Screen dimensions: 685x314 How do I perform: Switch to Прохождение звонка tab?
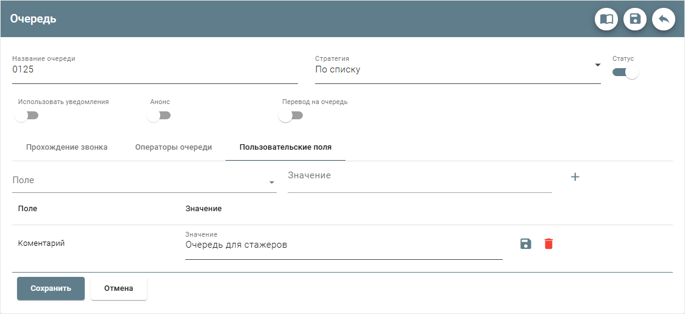point(67,147)
